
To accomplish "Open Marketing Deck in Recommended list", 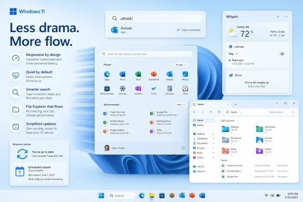I will (x=160, y=123).
